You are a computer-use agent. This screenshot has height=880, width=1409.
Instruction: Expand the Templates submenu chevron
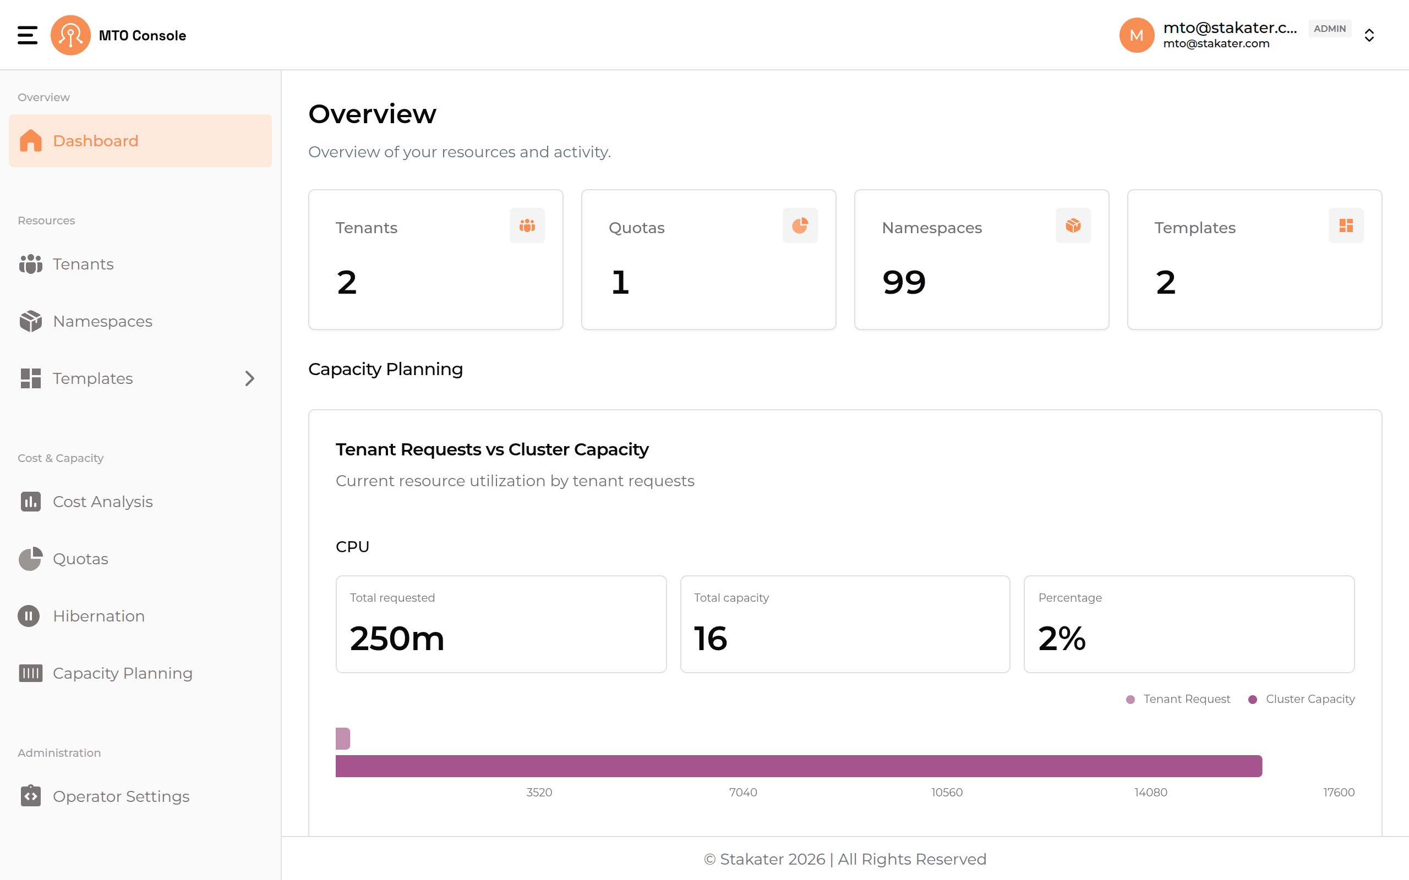[250, 378]
